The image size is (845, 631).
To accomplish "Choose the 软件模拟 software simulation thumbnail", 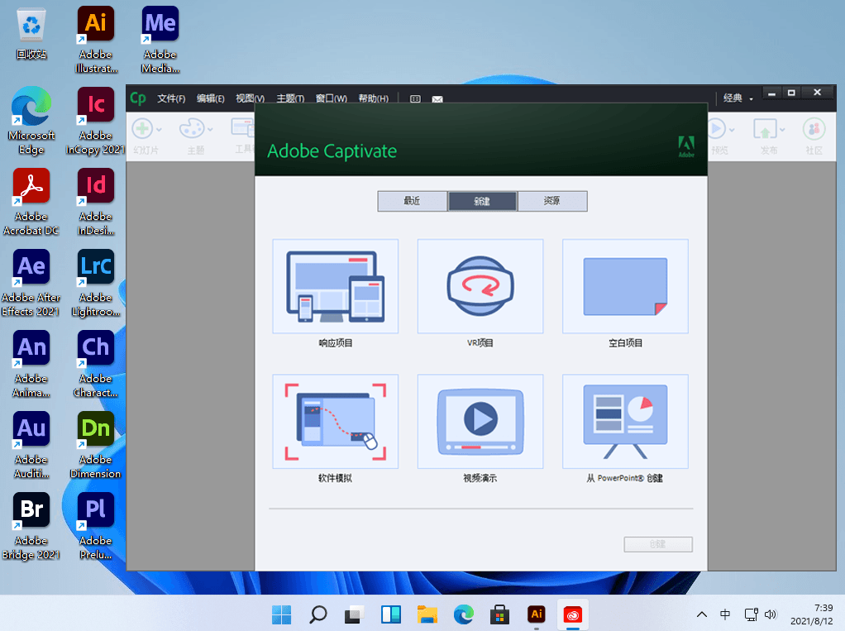I will [335, 422].
